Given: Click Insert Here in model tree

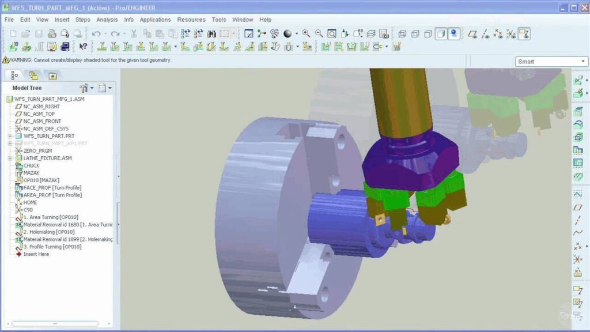Looking at the screenshot, I should point(36,254).
